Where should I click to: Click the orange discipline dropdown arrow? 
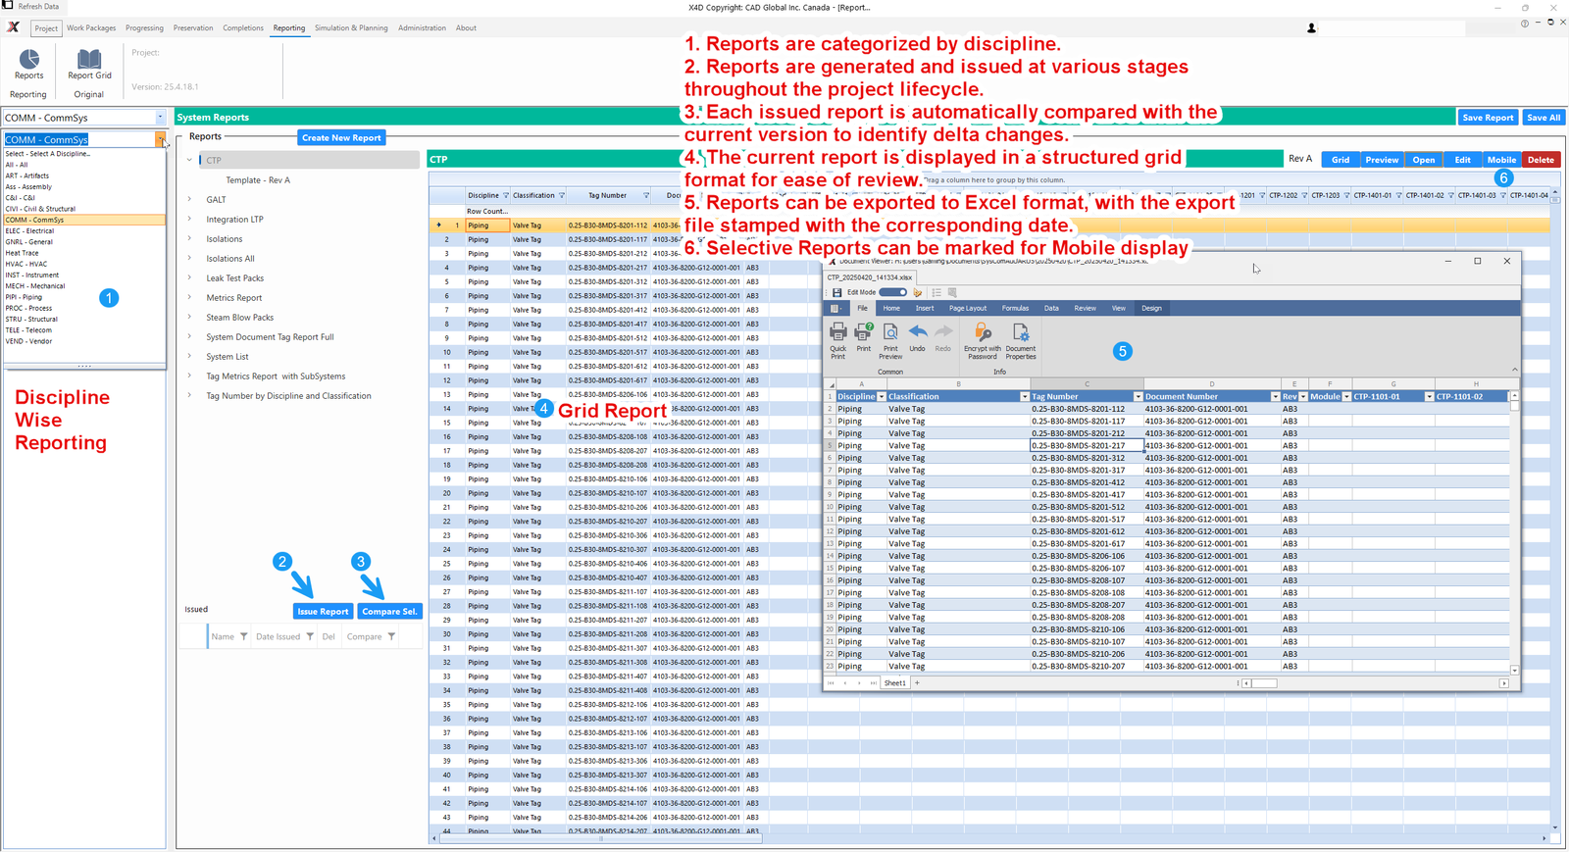160,140
